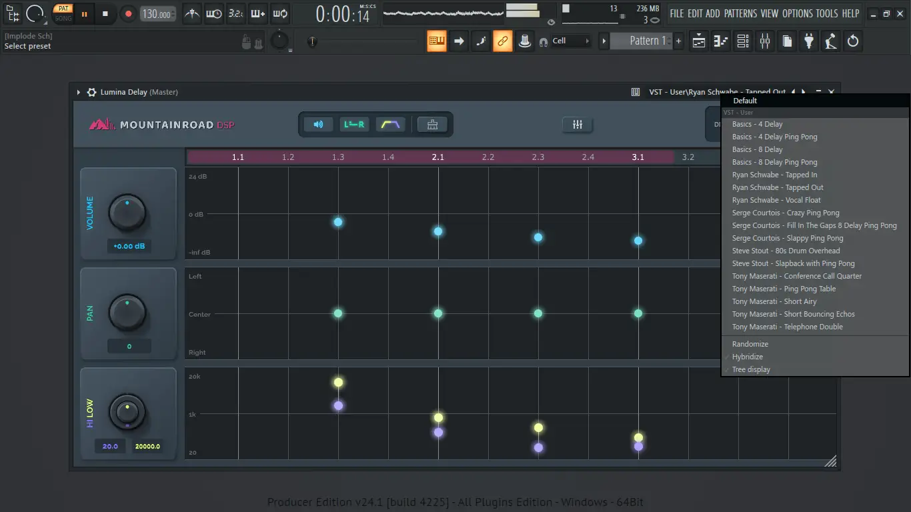Viewport: 911px width, 512px height.
Task: Open the project browser view
Action: (787, 41)
